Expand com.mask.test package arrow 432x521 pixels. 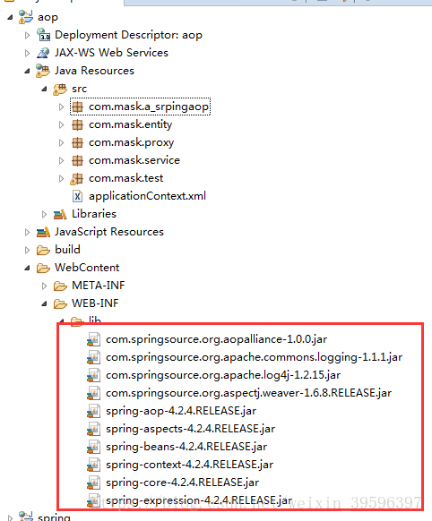pyautogui.click(x=61, y=179)
